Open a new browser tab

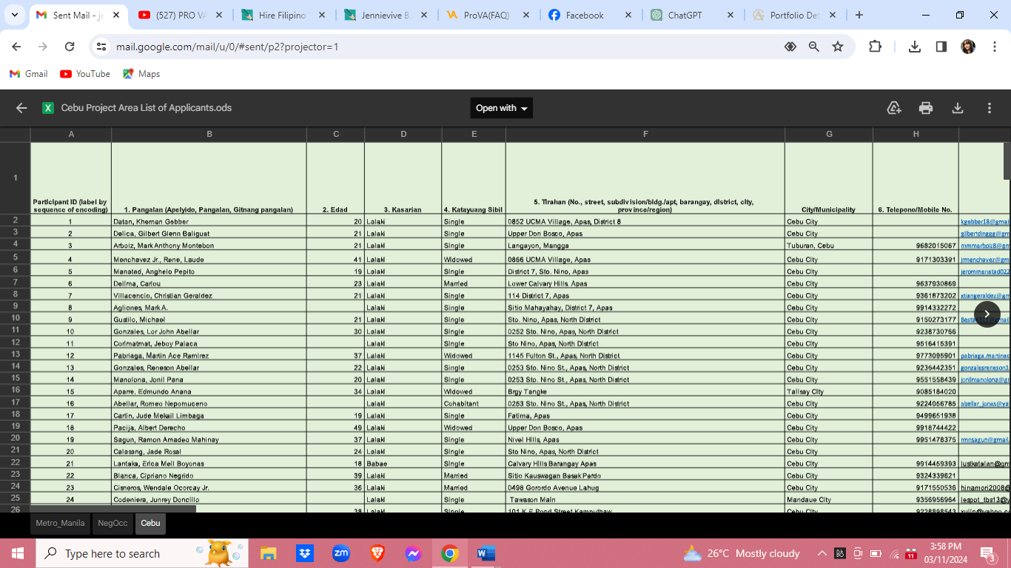click(859, 15)
